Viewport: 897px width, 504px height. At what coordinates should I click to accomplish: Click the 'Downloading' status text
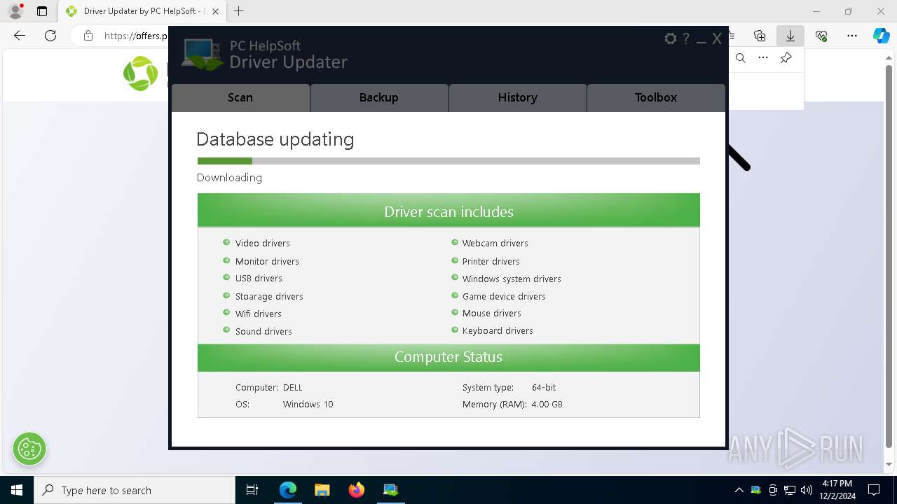tap(229, 178)
